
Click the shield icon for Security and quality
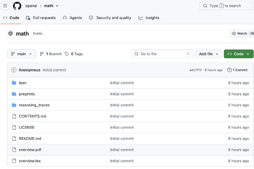pyautogui.click(x=91, y=18)
